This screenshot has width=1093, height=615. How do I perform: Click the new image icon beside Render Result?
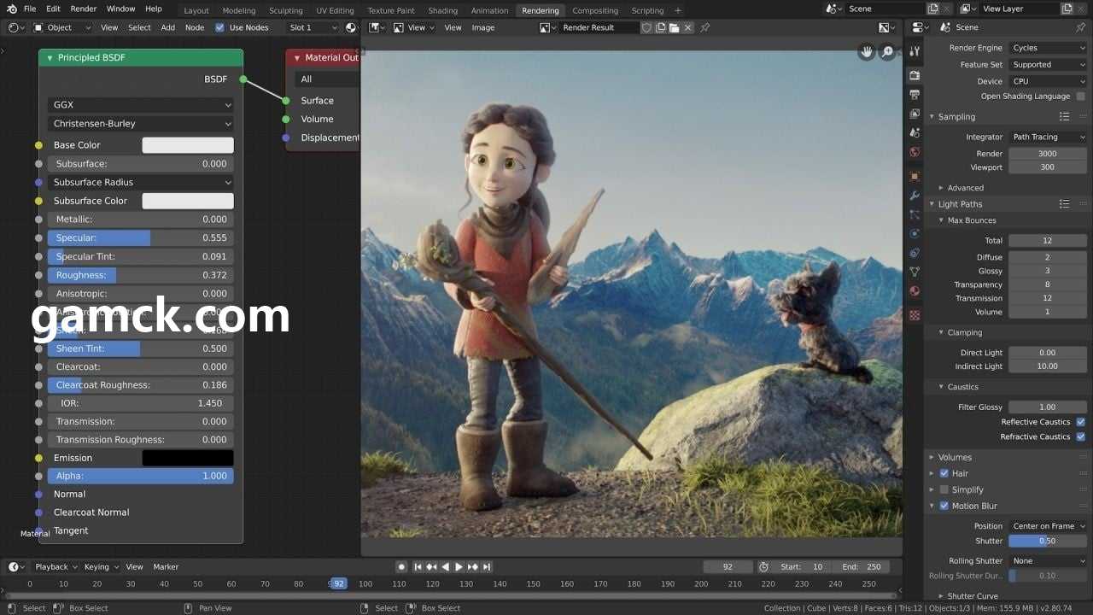(660, 27)
